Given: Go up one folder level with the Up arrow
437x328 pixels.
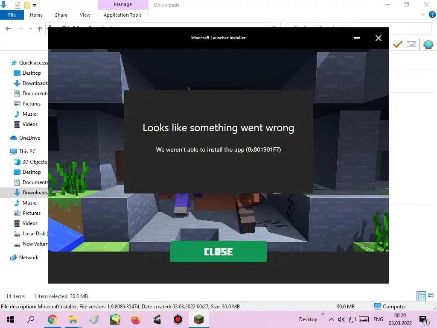Looking at the screenshot, I should click(40, 29).
